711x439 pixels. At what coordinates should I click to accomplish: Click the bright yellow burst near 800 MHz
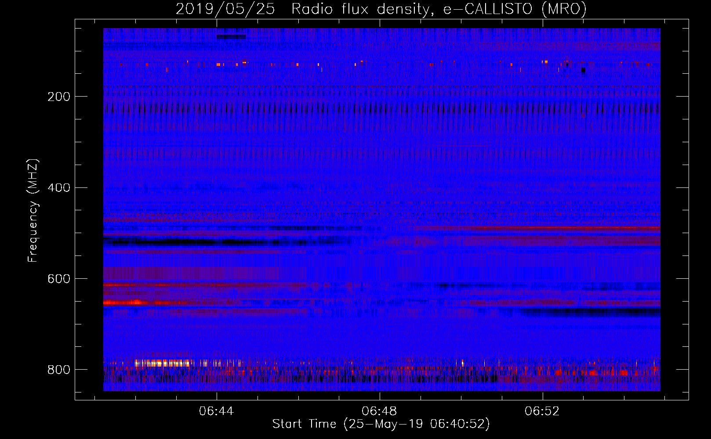(163, 363)
